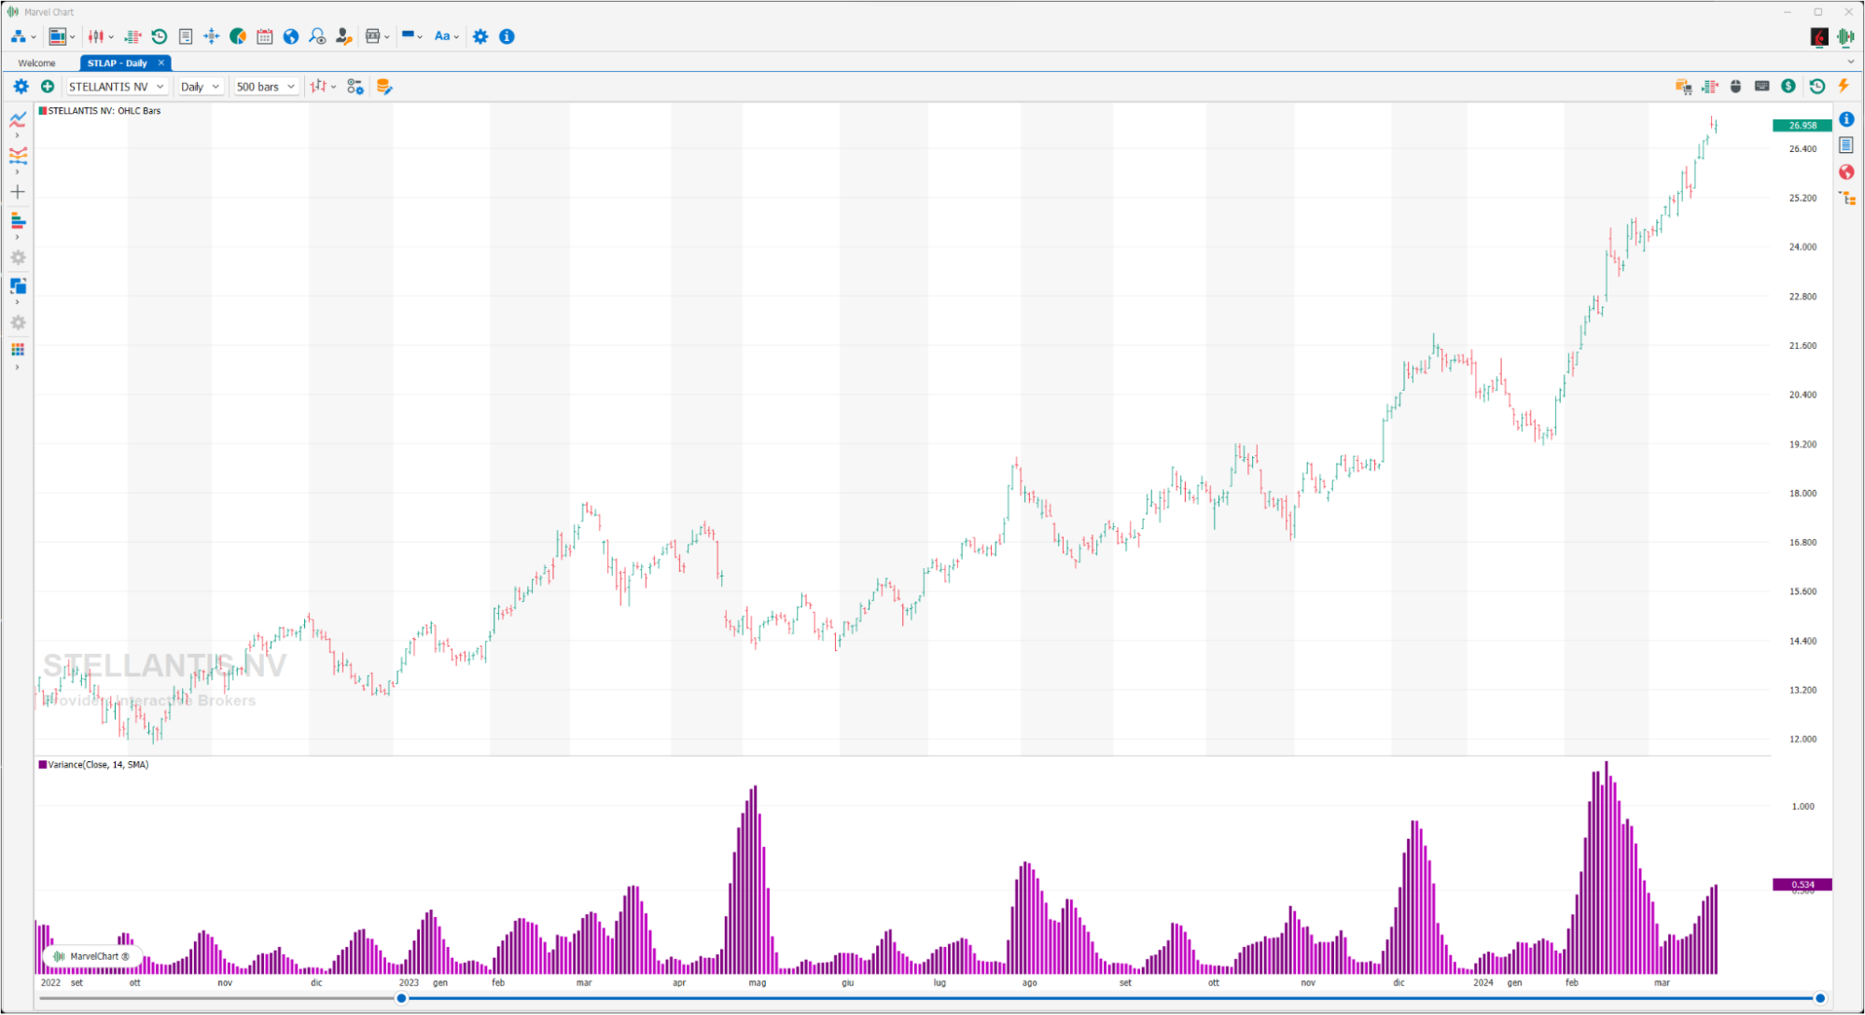This screenshot has height=1015, width=1865.
Task: Open the colored grid icon in left sidebar
Action: [x=18, y=350]
